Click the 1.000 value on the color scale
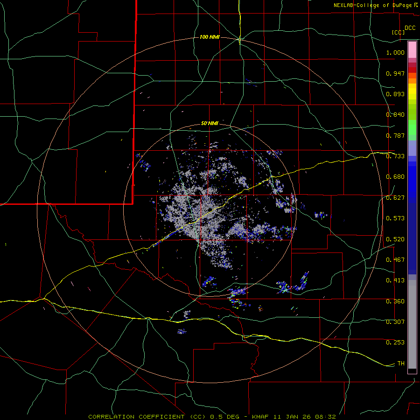 pyautogui.click(x=395, y=52)
